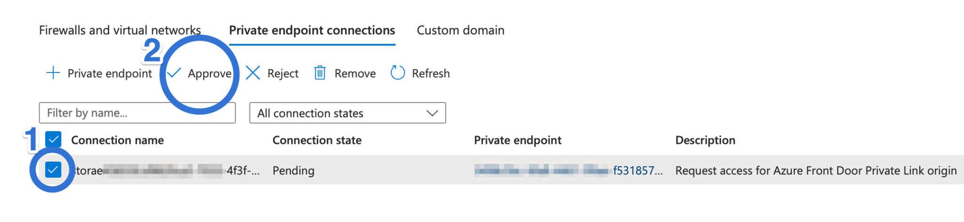This screenshot has height=222, width=964.
Task: Sort by the Connection state column header
Action: pos(317,140)
